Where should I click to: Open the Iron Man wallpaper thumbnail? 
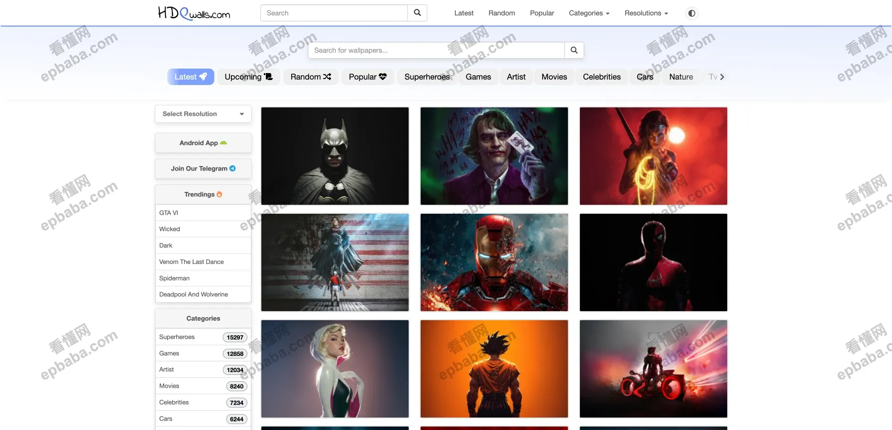pos(494,262)
